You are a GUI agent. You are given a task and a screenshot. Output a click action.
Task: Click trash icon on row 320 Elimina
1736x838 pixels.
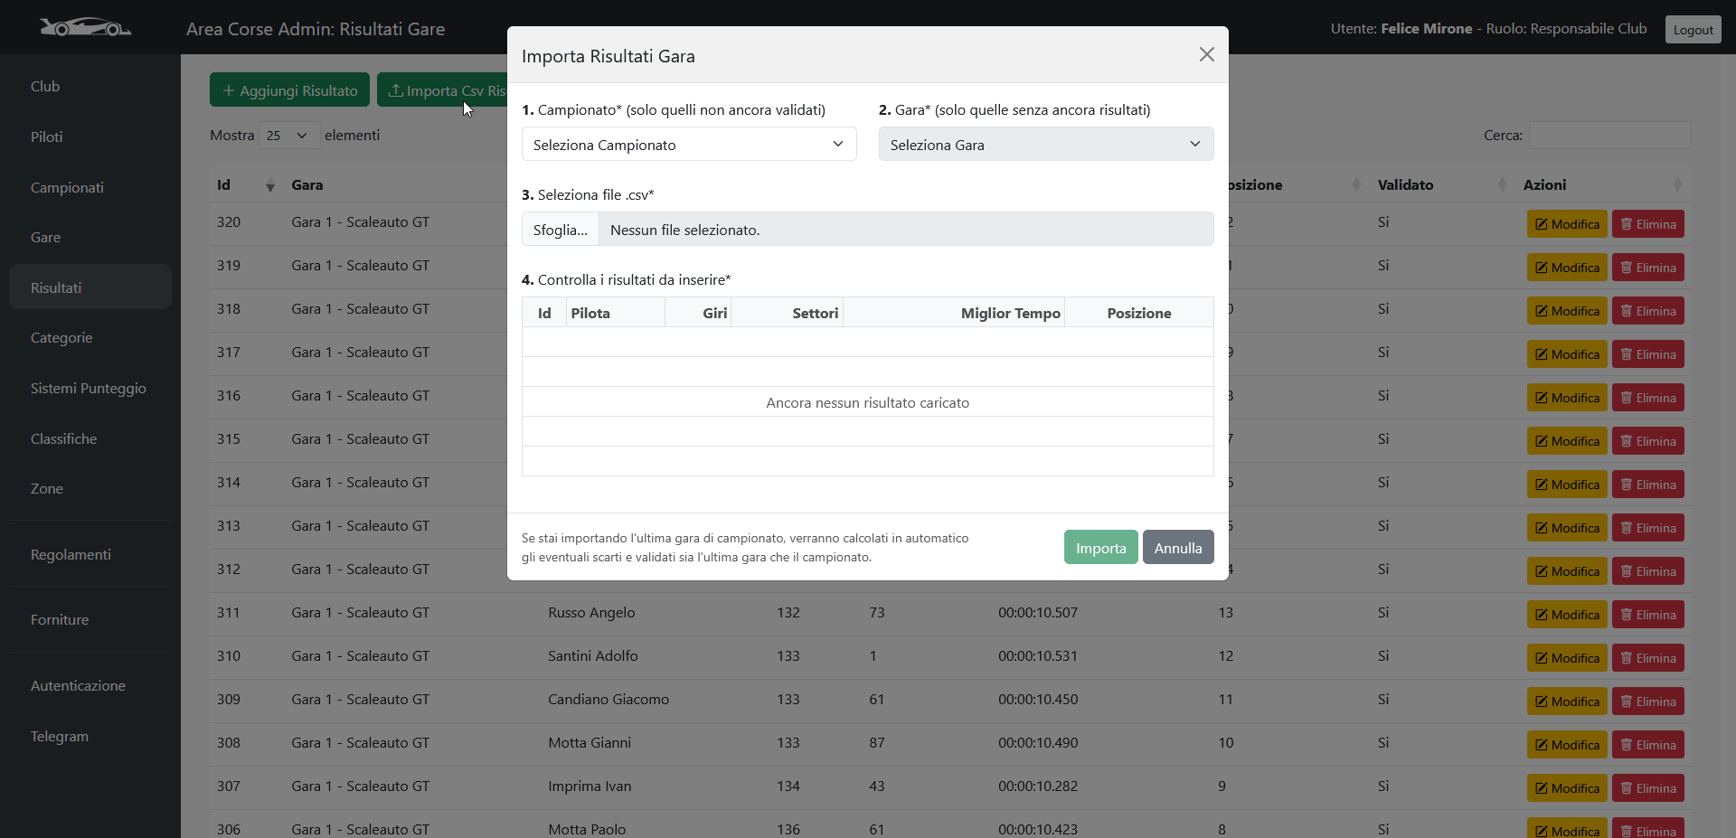pyautogui.click(x=1627, y=224)
